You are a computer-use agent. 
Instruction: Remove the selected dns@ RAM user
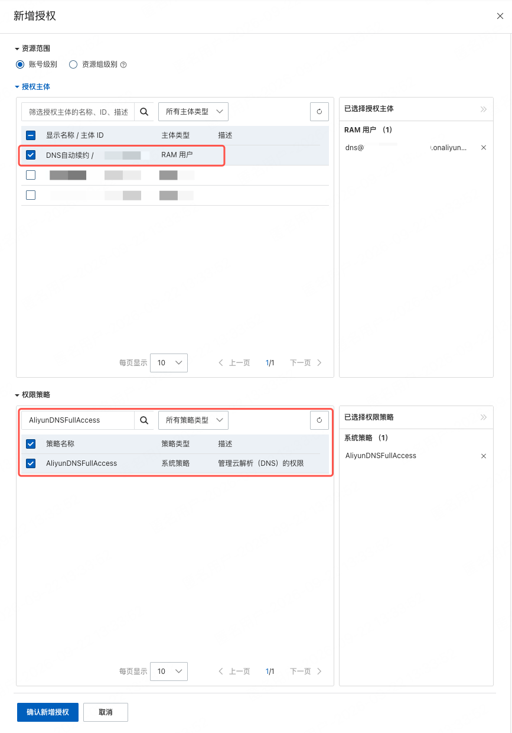point(484,148)
